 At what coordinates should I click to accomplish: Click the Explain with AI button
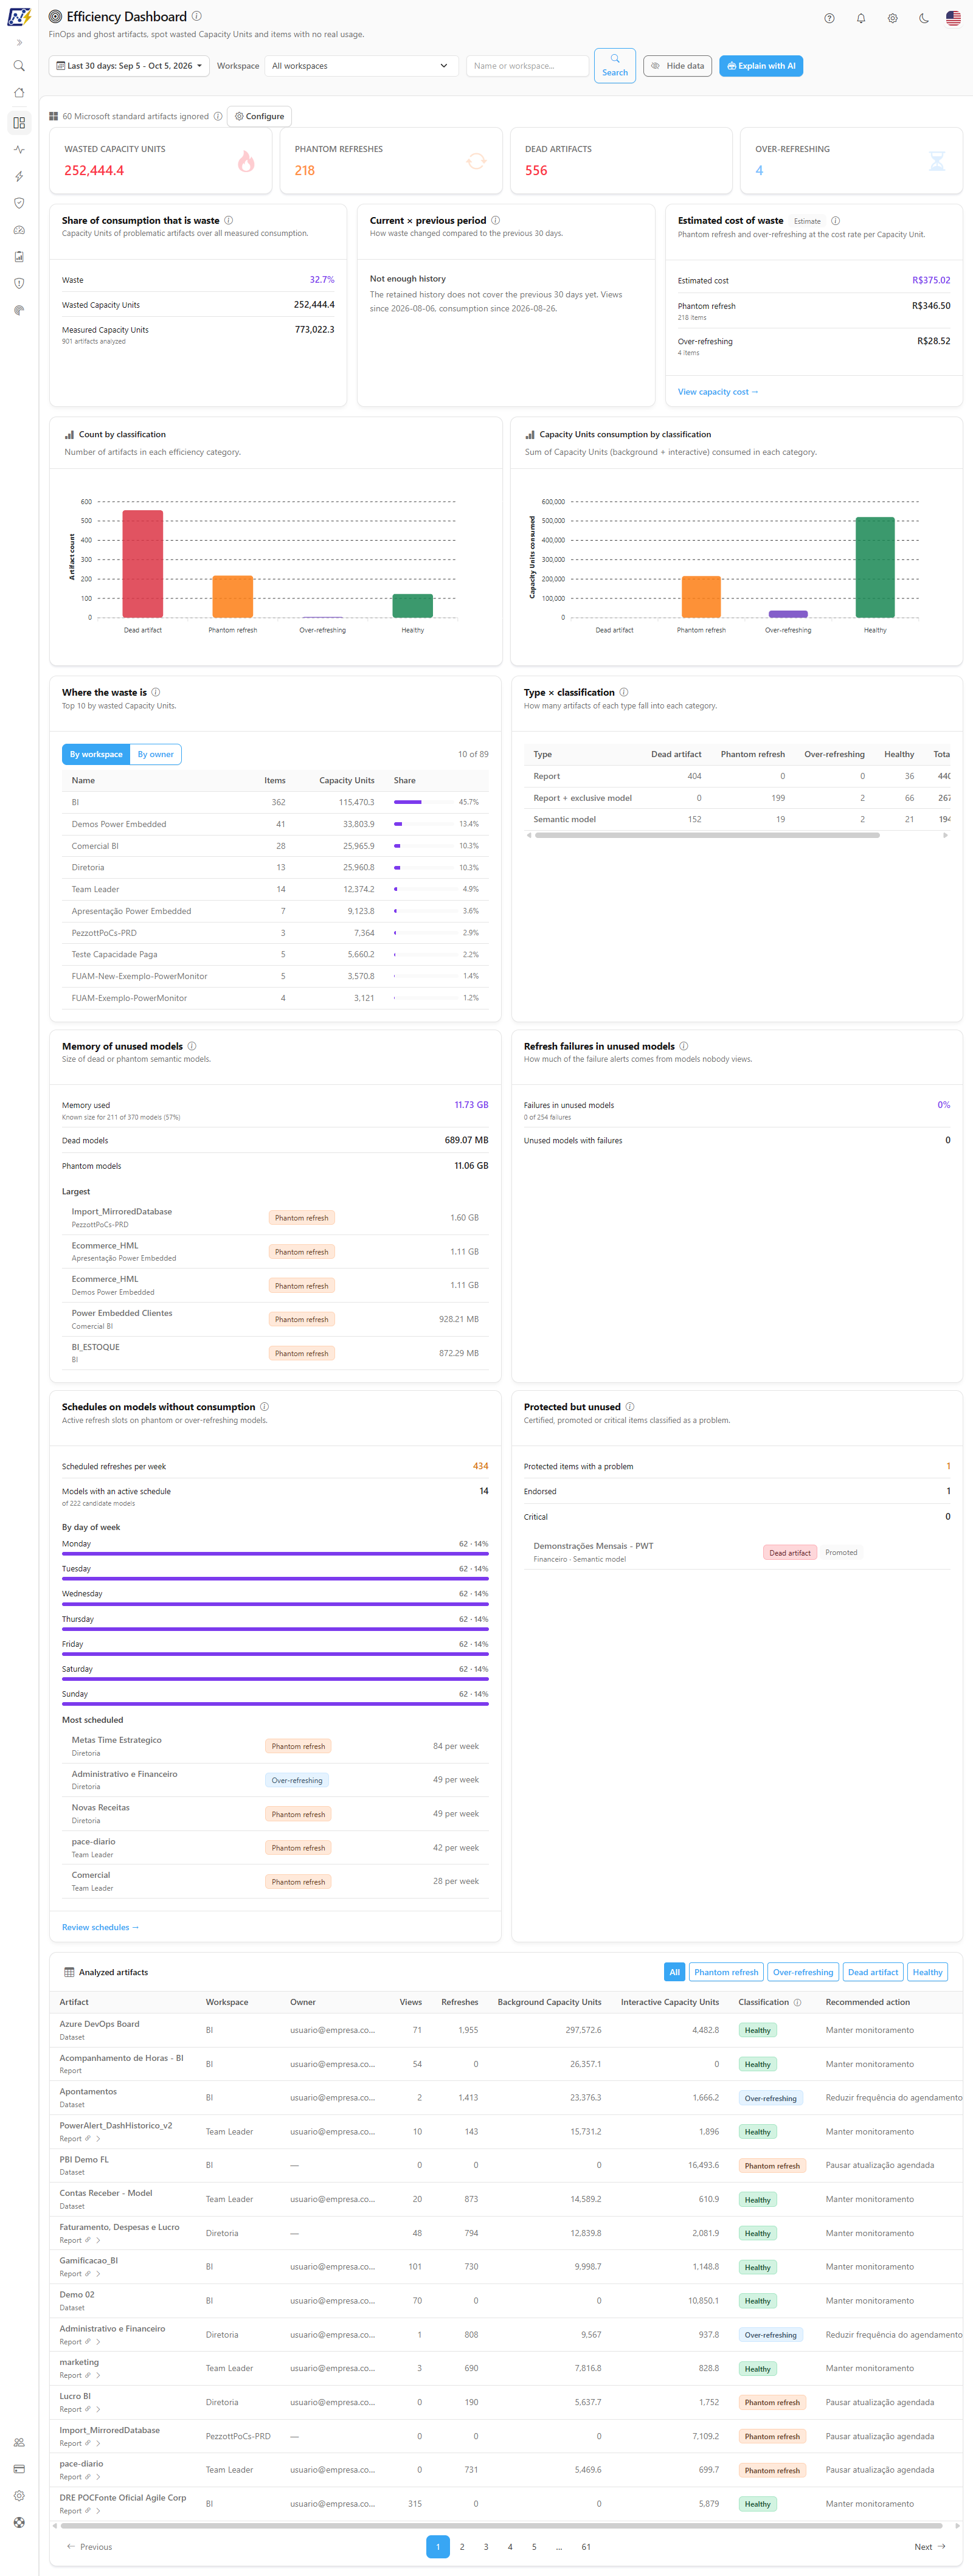(761, 66)
